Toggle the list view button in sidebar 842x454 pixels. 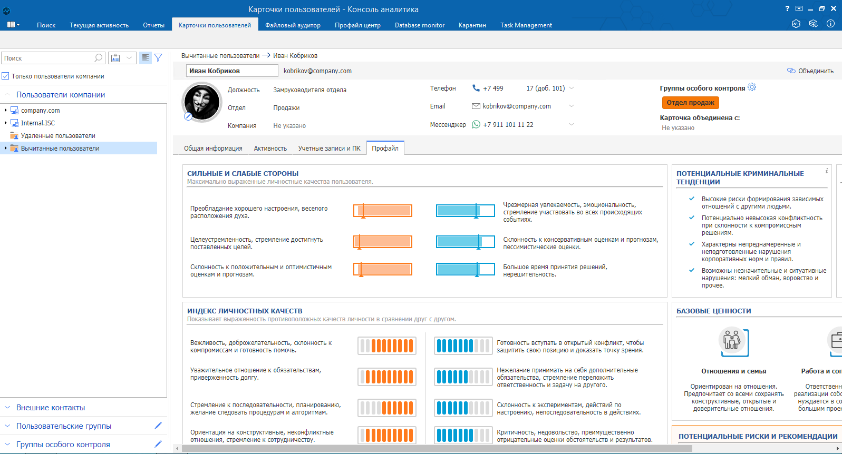[x=145, y=58]
